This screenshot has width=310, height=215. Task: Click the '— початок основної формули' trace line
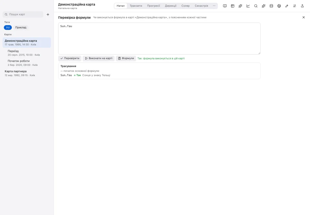point(80,71)
